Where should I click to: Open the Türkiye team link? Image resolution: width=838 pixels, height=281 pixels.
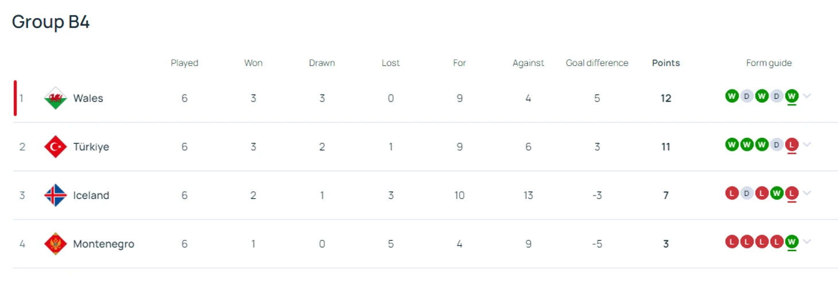[x=91, y=147]
